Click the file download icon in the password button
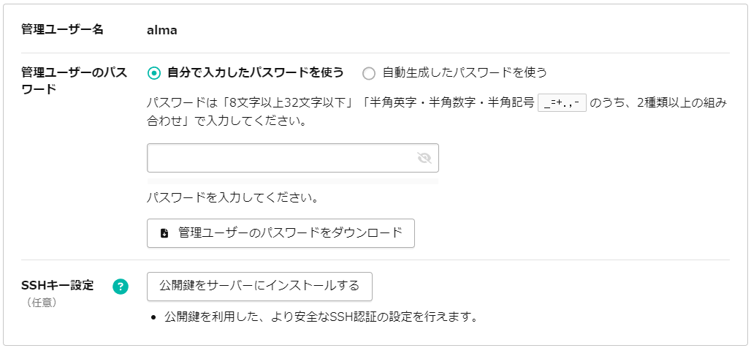Screen dimensions: 751x348 click(164, 233)
